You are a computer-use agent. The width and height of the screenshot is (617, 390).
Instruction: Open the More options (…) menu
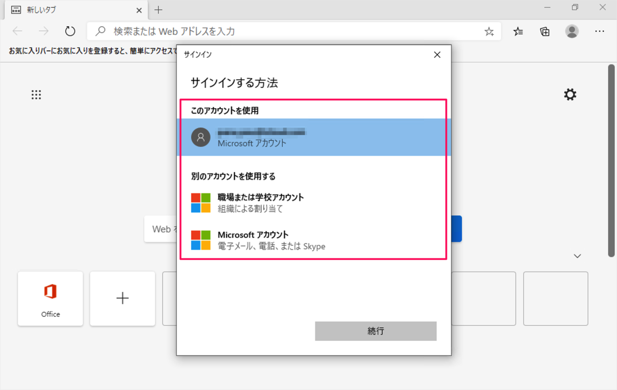pos(600,31)
